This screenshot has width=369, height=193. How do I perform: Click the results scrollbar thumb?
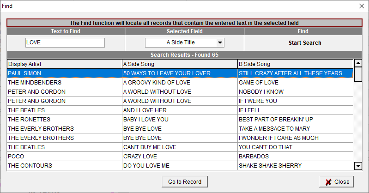tap(358, 74)
